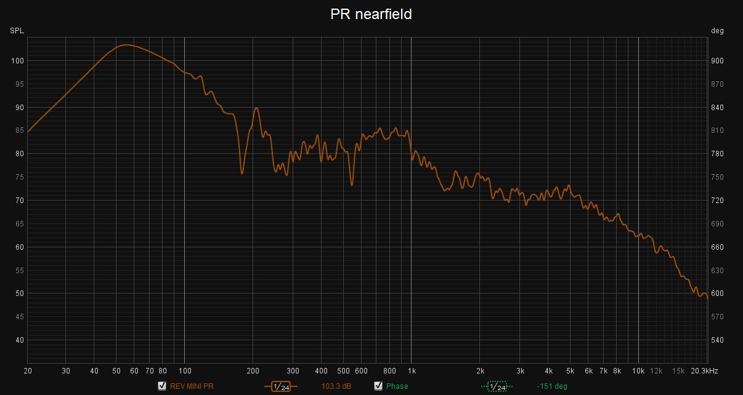Click the 20.3kHz frequency axis end label

click(x=704, y=371)
